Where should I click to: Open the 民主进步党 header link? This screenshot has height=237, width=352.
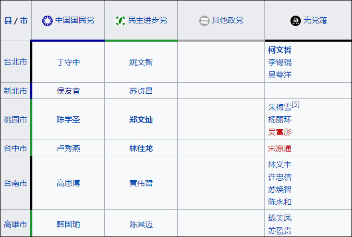(x=148, y=20)
